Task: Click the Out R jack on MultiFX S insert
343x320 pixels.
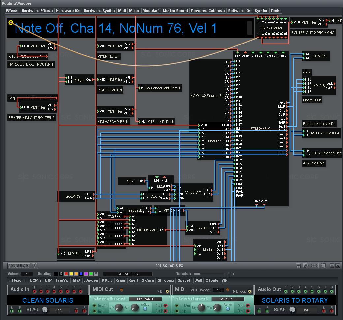Action: click(x=248, y=311)
